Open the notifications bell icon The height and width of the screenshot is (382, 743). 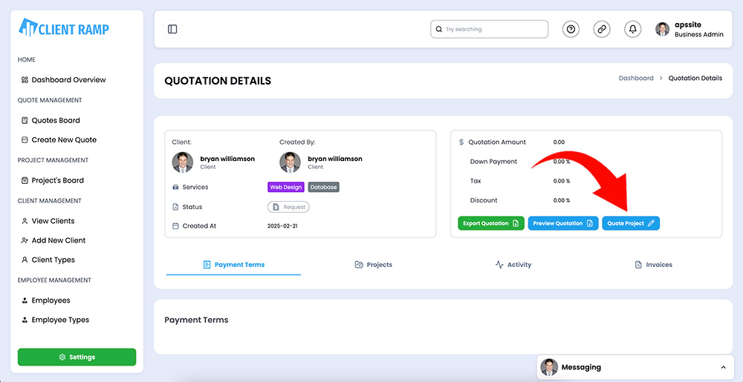pos(632,30)
